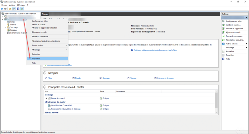Select Actualiser in context menu
Viewport: 249px width, 134px height.
[x=48, y=54]
